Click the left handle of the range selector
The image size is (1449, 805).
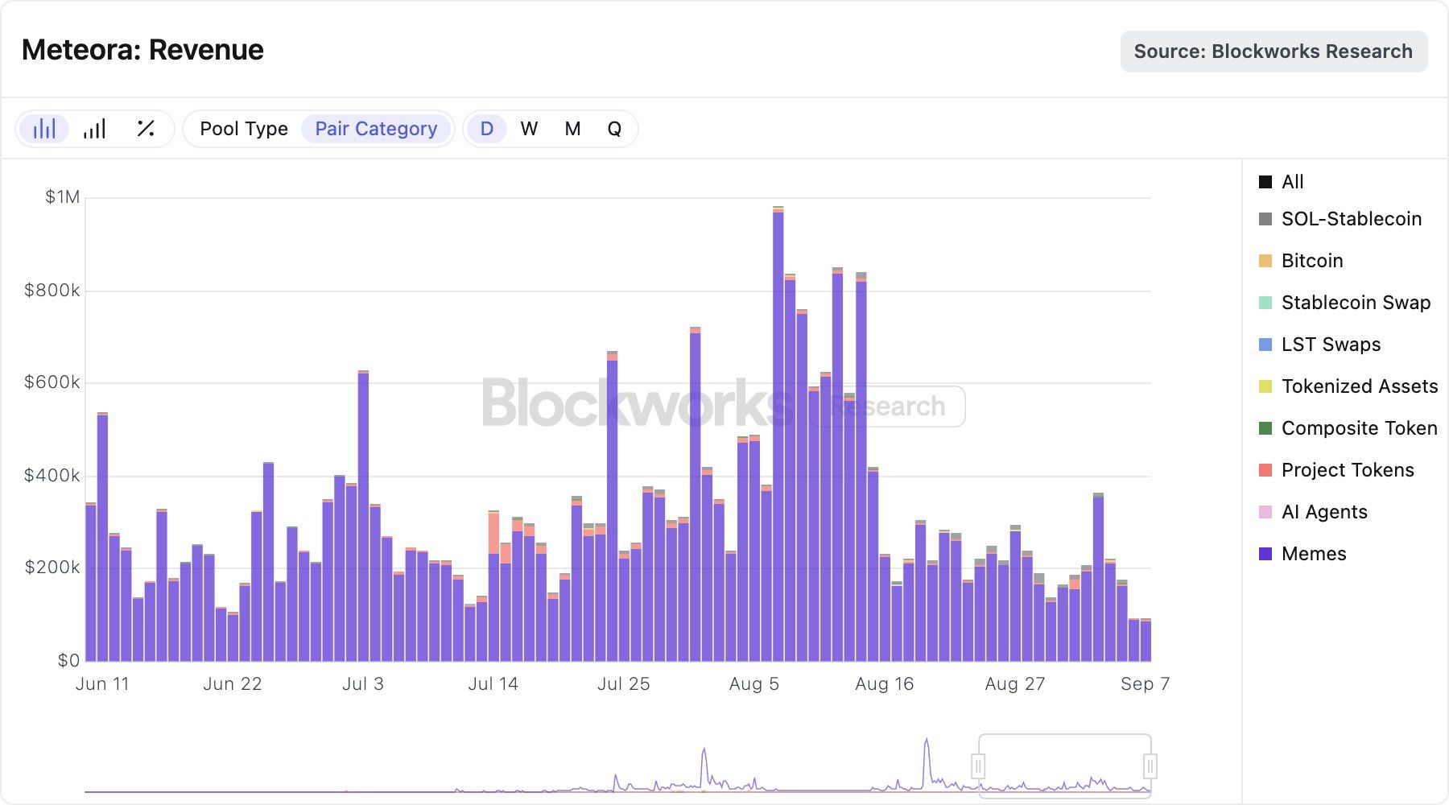[979, 766]
